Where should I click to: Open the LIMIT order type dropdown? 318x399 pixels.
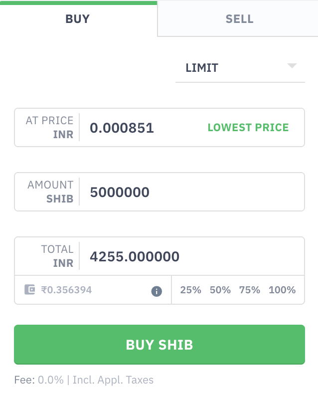click(239, 68)
